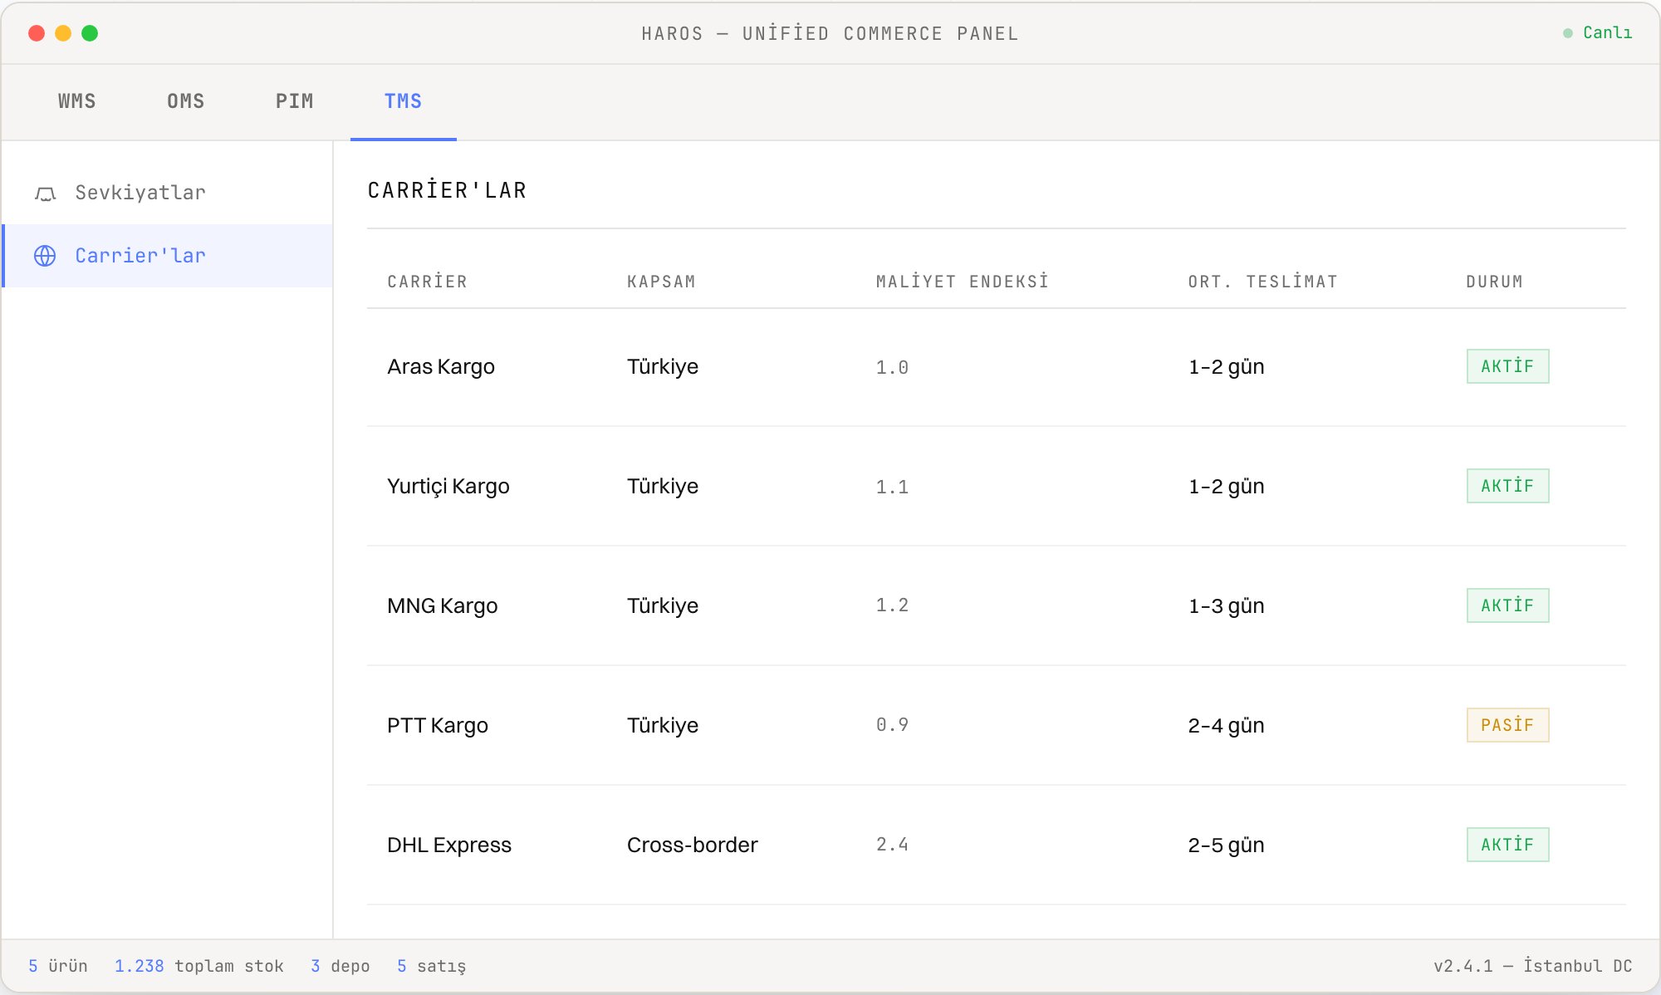The height and width of the screenshot is (995, 1661).
Task: Click the TMS tab
Action: point(404,101)
